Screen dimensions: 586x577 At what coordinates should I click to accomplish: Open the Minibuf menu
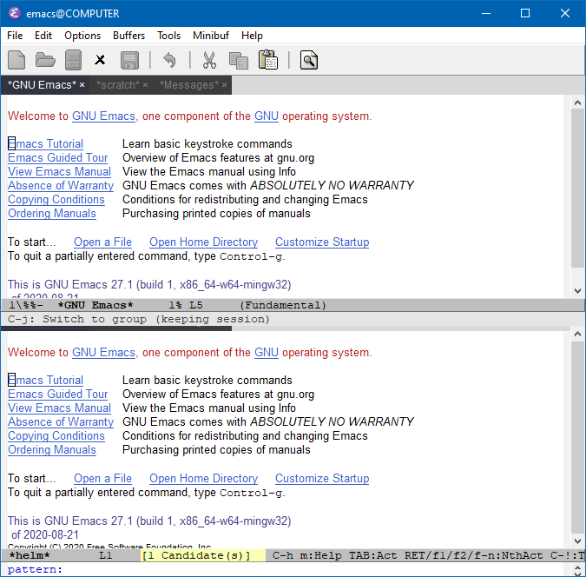[x=211, y=36]
